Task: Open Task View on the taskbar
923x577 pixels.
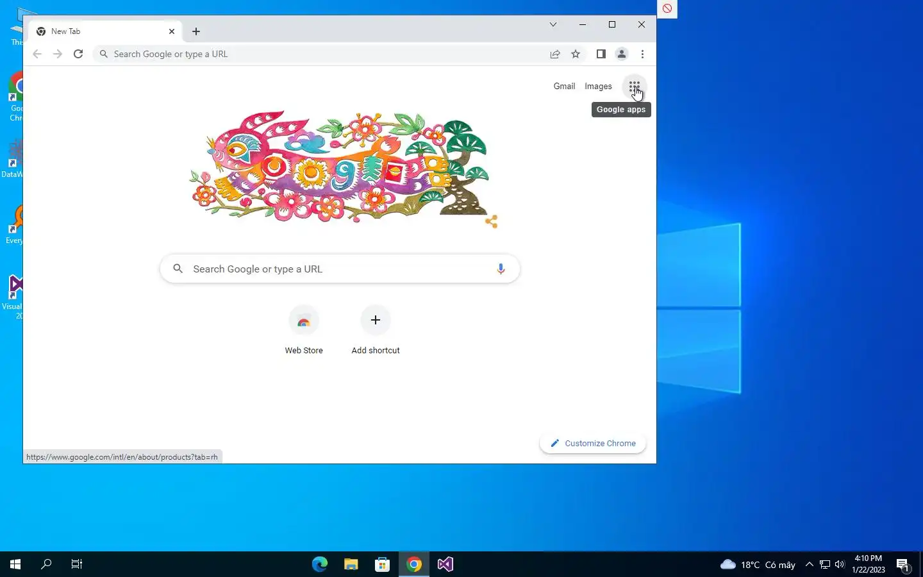Action: pos(77,564)
